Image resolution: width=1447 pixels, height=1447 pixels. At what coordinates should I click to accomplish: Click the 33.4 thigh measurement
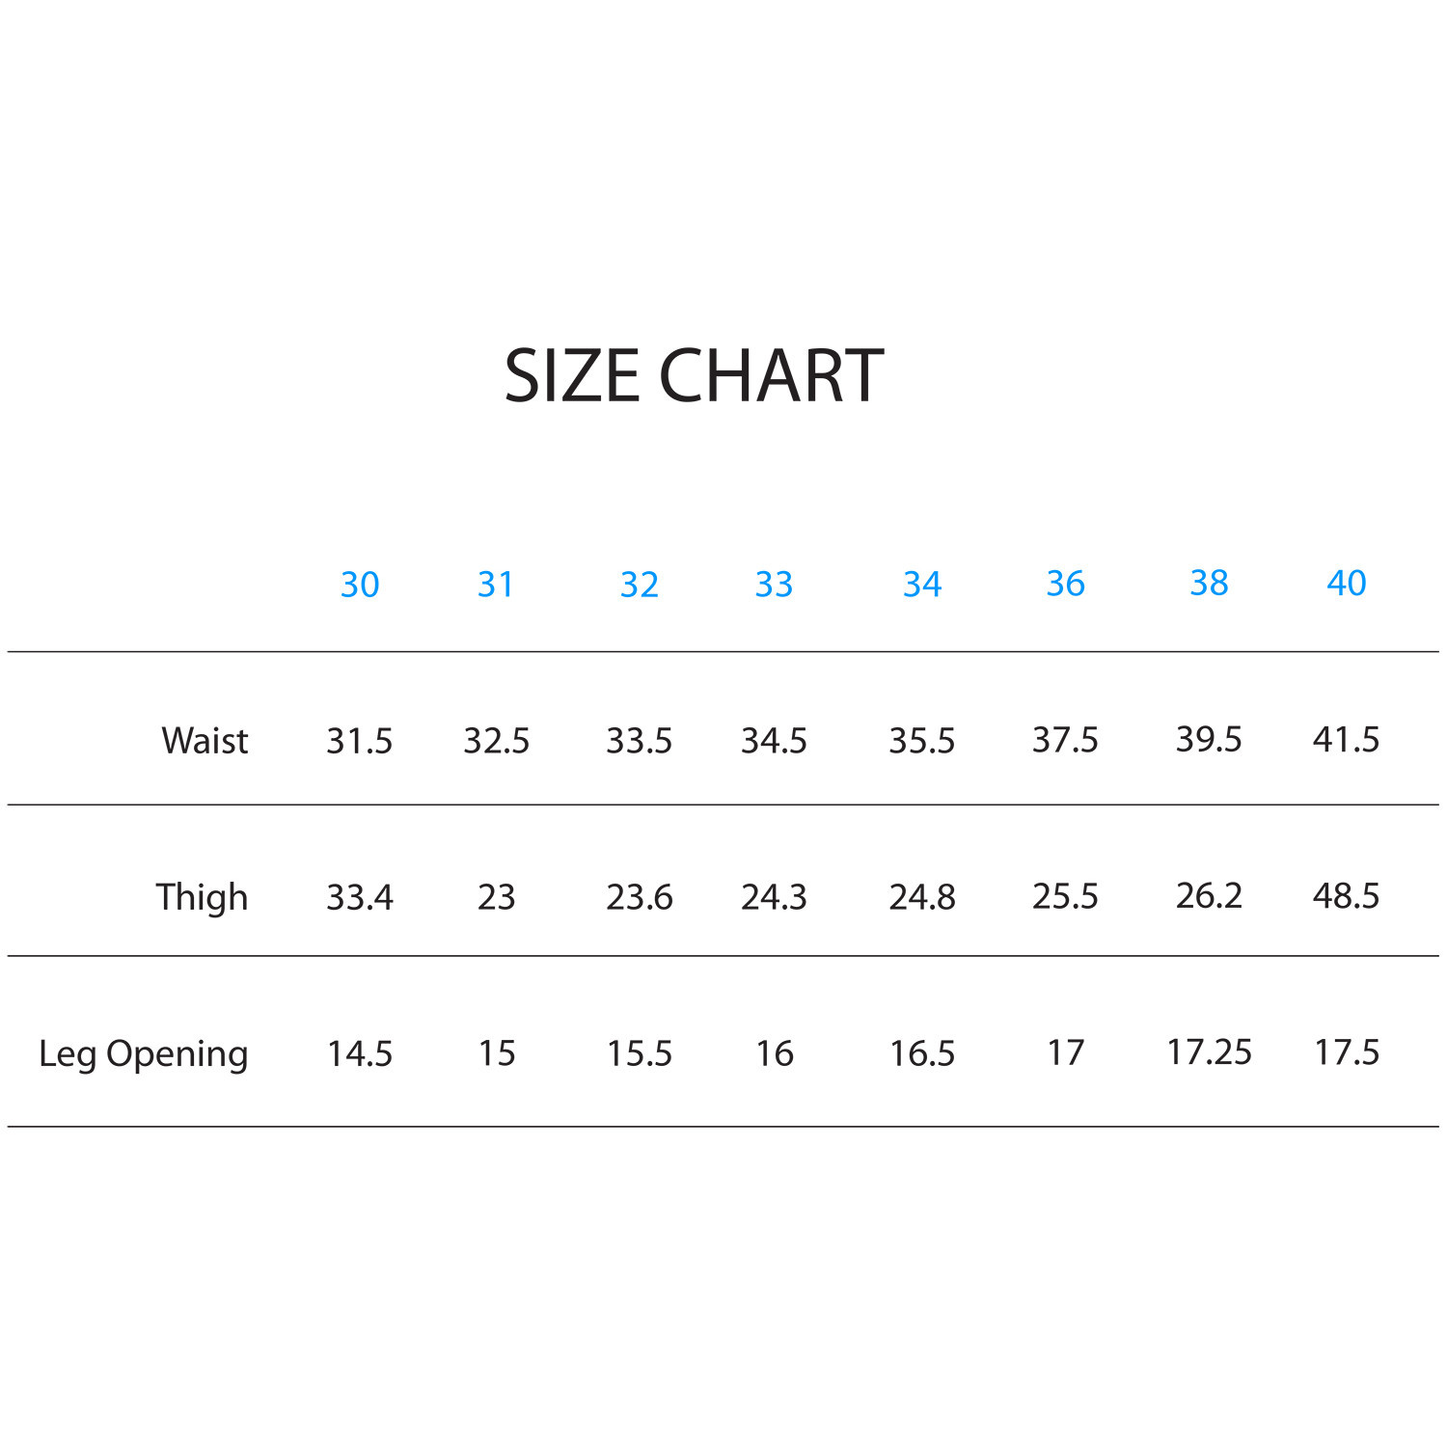coord(359,897)
